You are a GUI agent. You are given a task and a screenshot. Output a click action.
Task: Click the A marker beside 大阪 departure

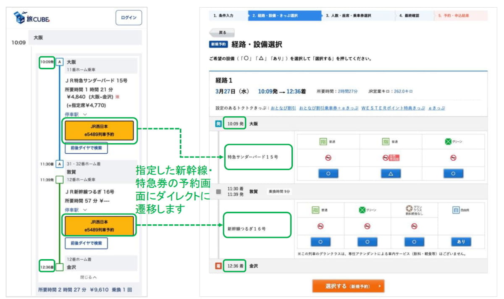[x=60, y=62]
